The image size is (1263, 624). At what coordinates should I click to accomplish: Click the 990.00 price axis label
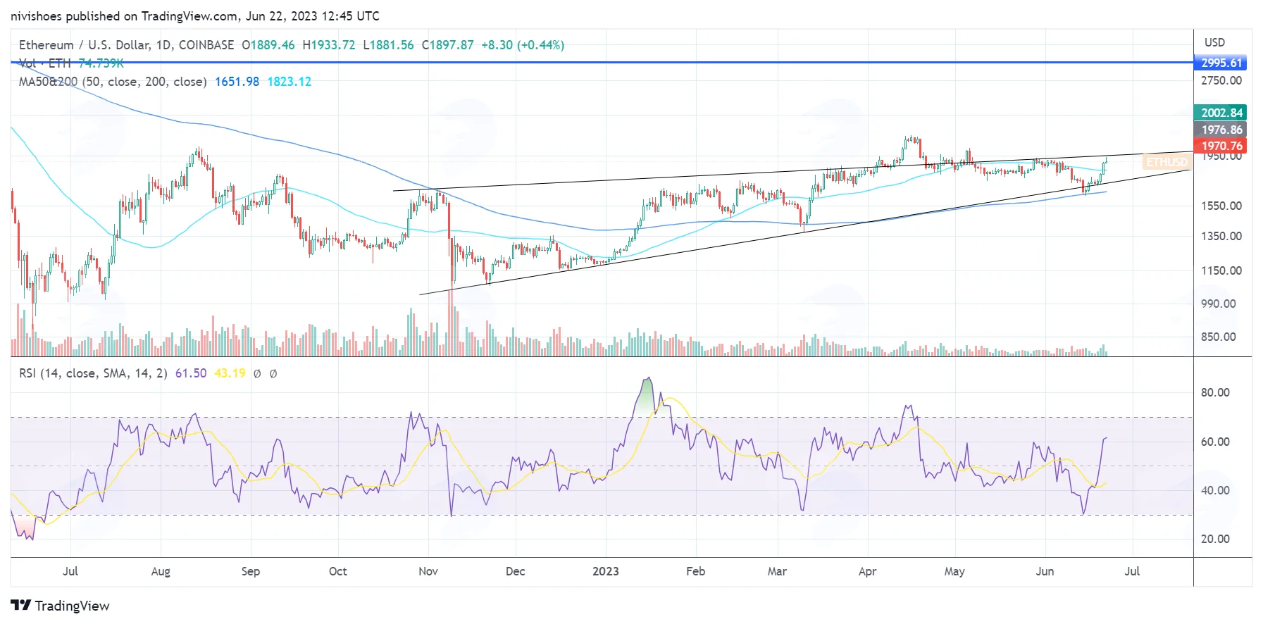(1219, 304)
